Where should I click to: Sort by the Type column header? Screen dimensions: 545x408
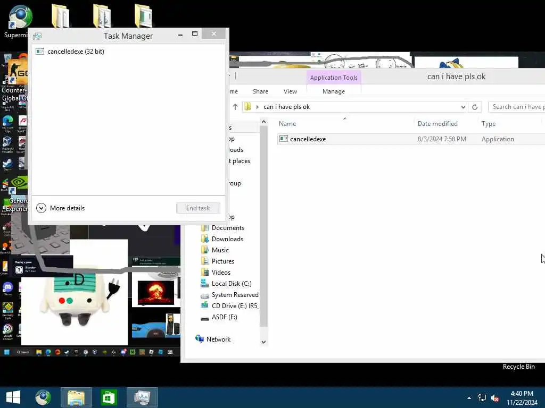click(x=489, y=123)
